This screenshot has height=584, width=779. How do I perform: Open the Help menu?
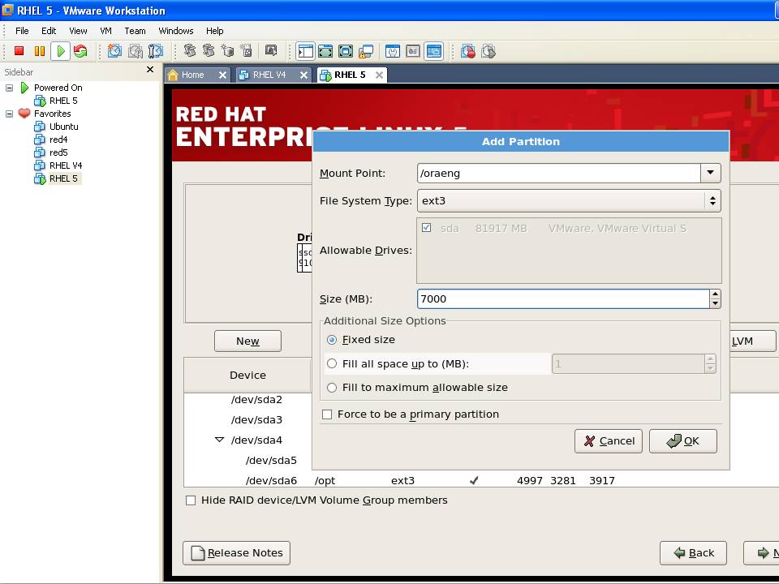214,31
